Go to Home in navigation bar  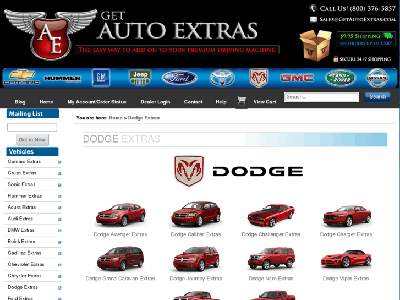coord(46,102)
